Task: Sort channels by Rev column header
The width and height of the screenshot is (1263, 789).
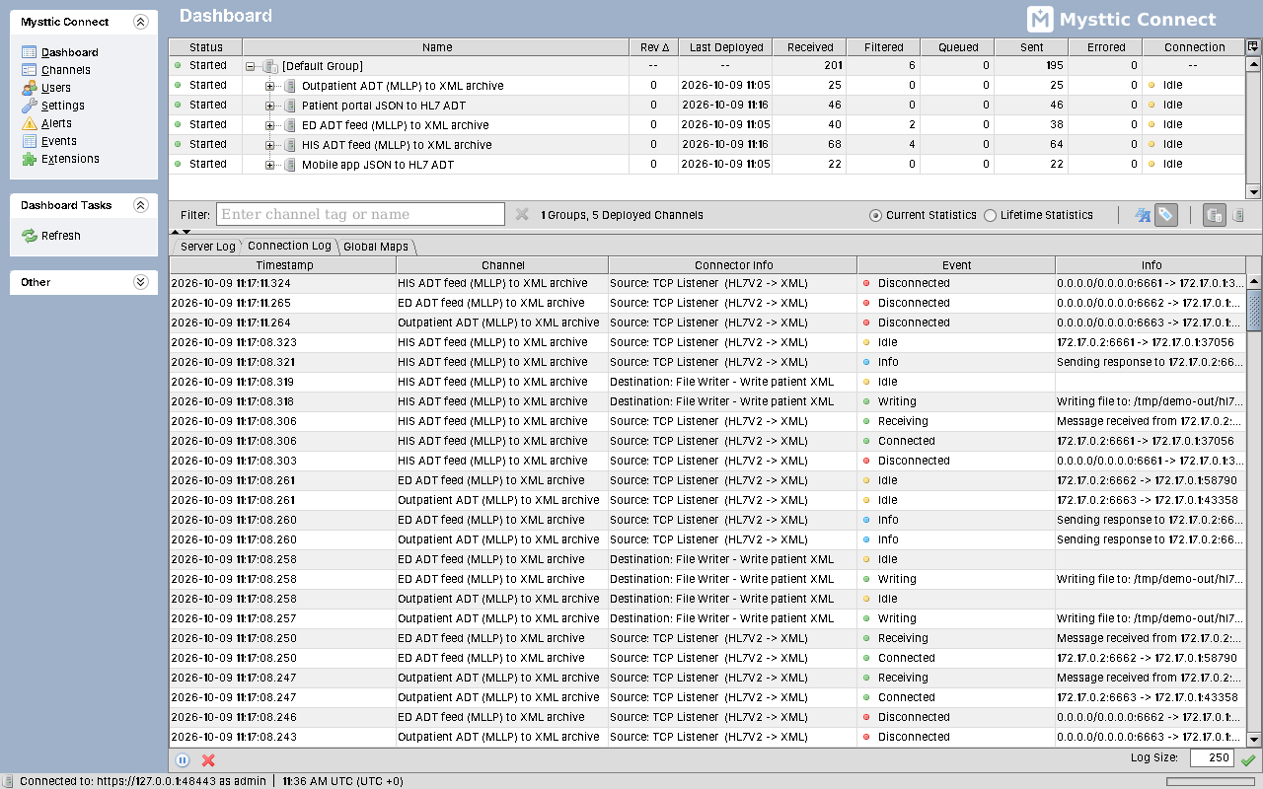Action: click(x=654, y=47)
